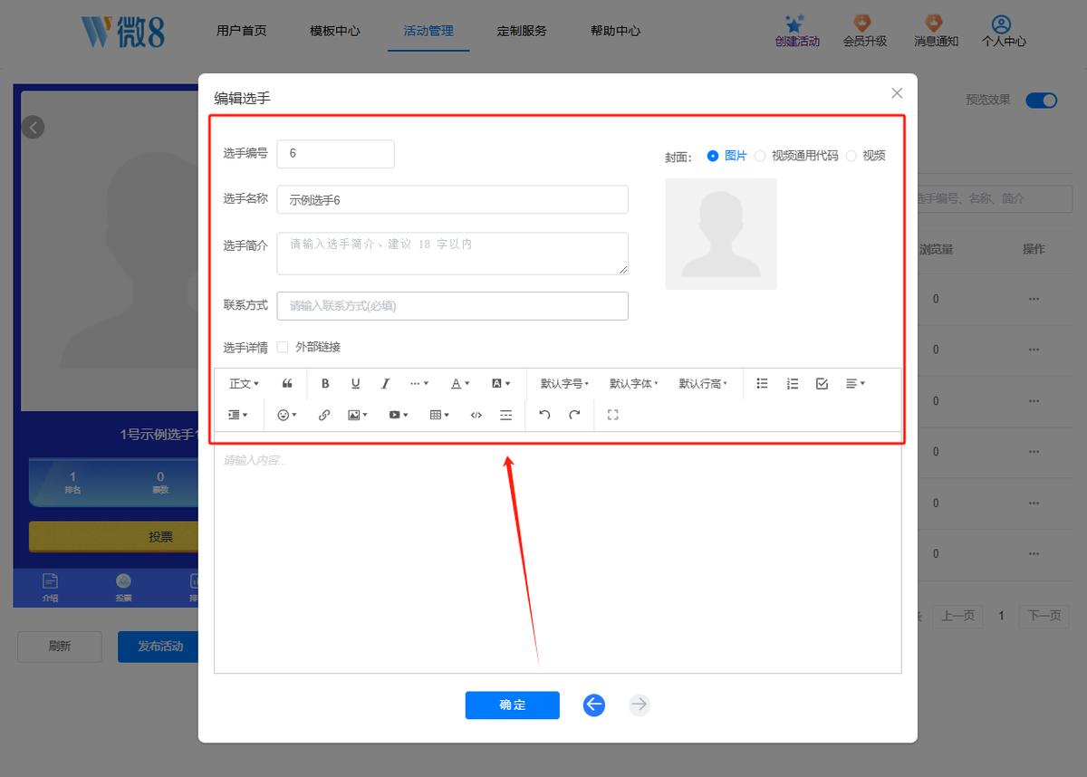
Task: Click the 确定 confirm button
Action: click(513, 705)
